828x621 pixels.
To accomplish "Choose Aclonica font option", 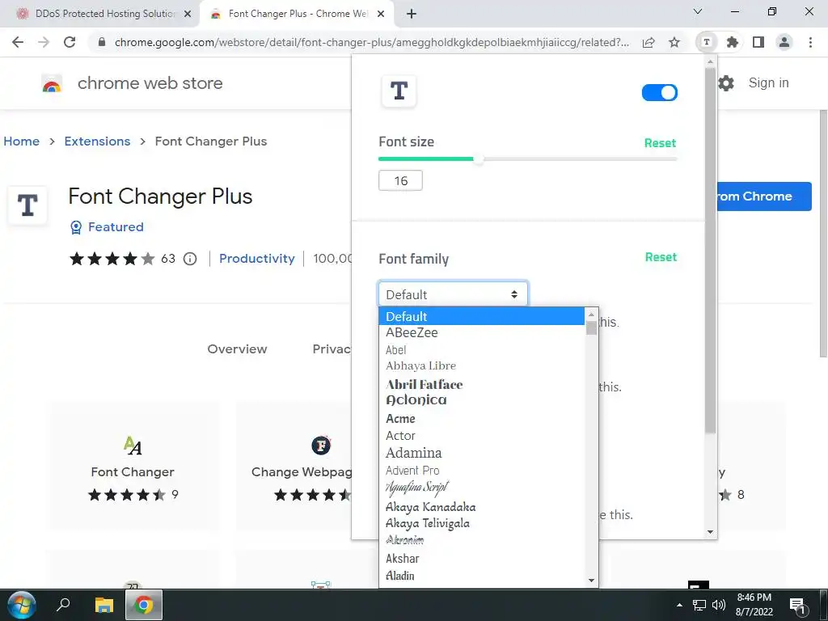I will pyautogui.click(x=482, y=399).
